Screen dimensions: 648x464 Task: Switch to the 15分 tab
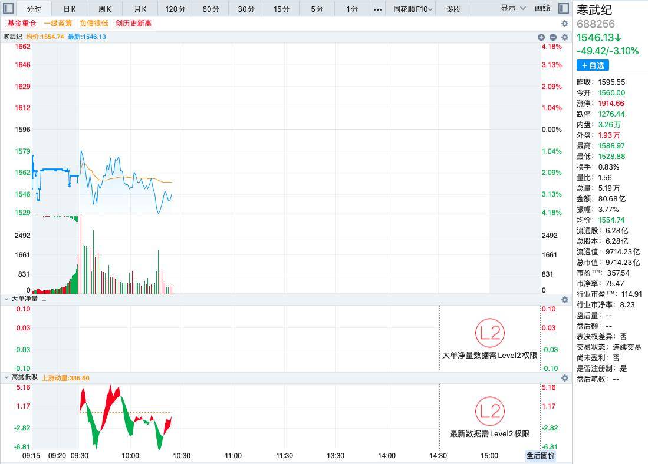(x=281, y=9)
